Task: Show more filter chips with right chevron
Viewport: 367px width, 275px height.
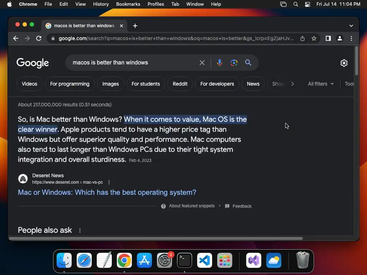Action: pos(292,84)
